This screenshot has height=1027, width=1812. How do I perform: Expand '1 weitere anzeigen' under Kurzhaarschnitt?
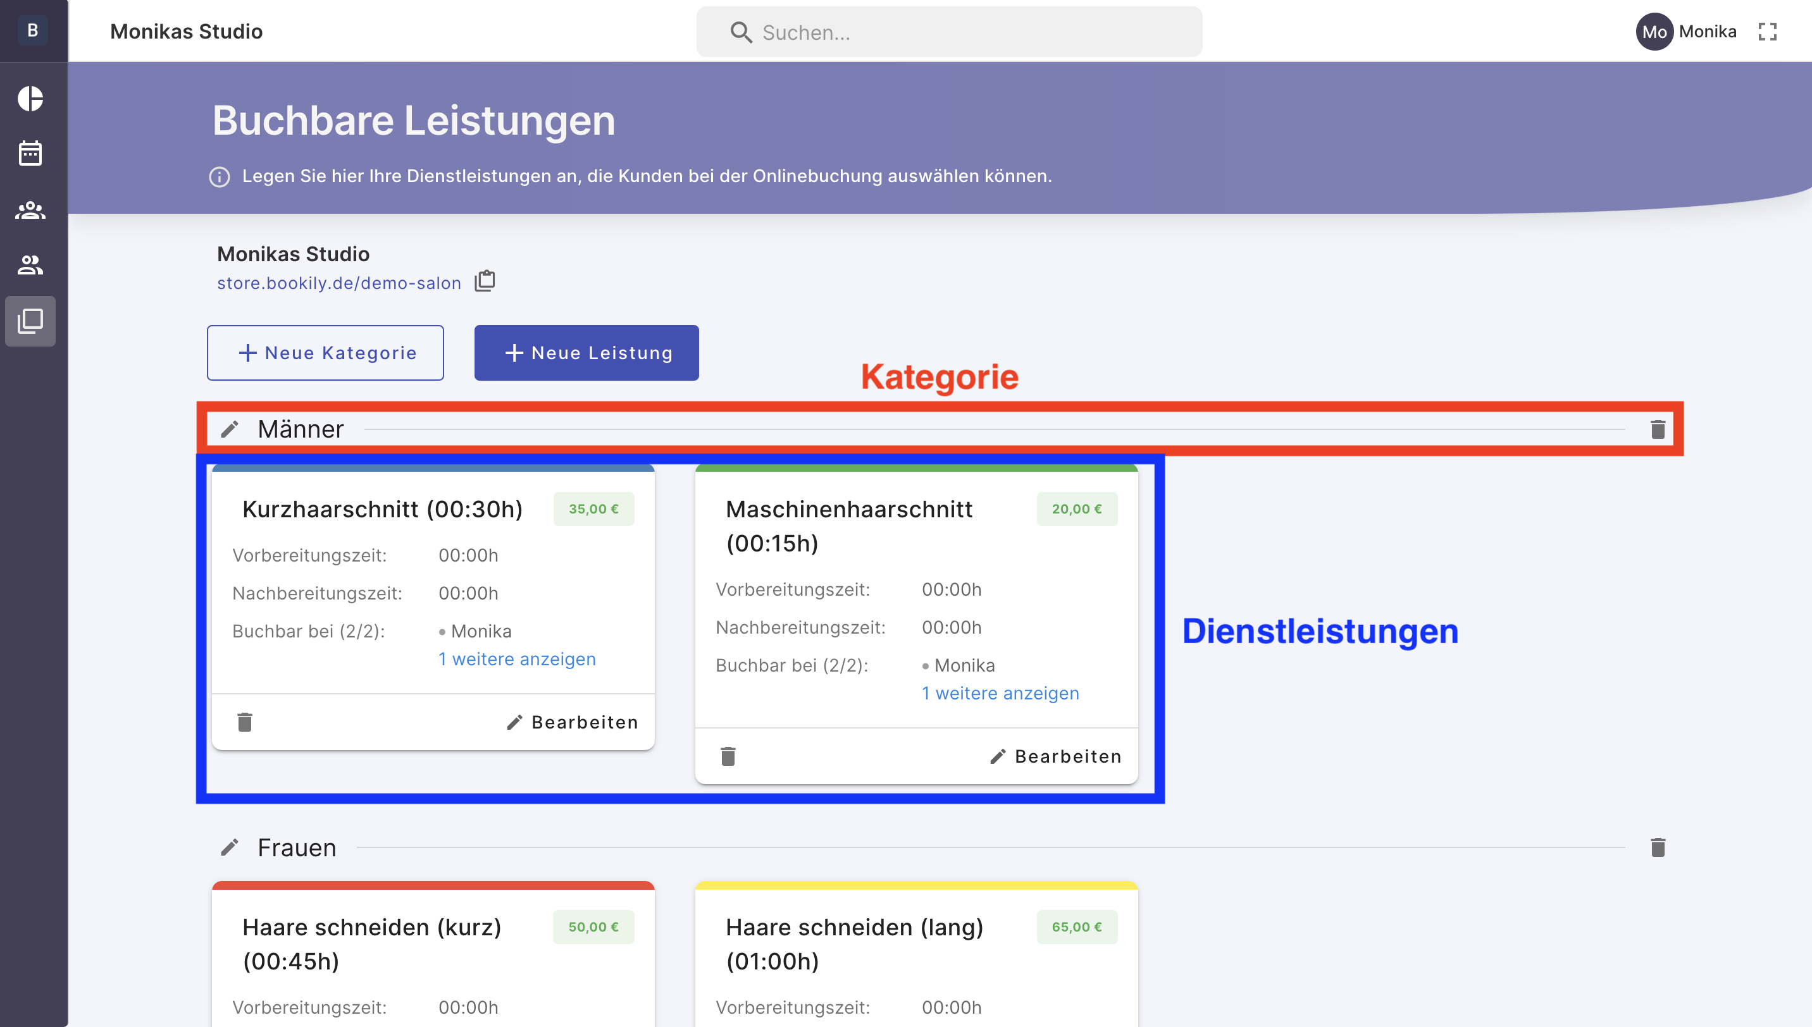point(517,659)
